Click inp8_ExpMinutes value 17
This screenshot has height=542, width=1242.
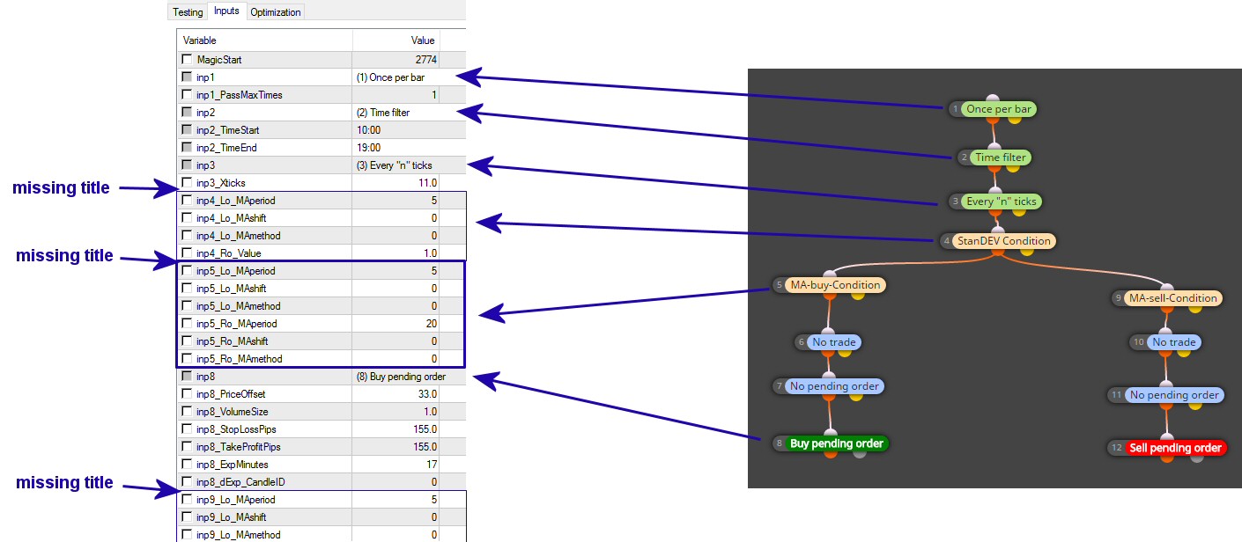[396, 465]
